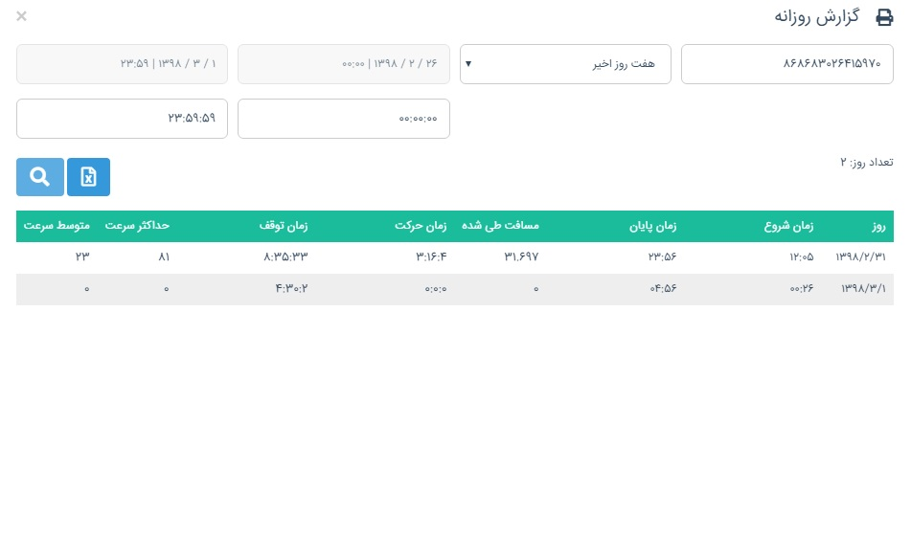
Task: Click the start date field ۱۳۹۸/۲/۲۶
Action: (343, 64)
